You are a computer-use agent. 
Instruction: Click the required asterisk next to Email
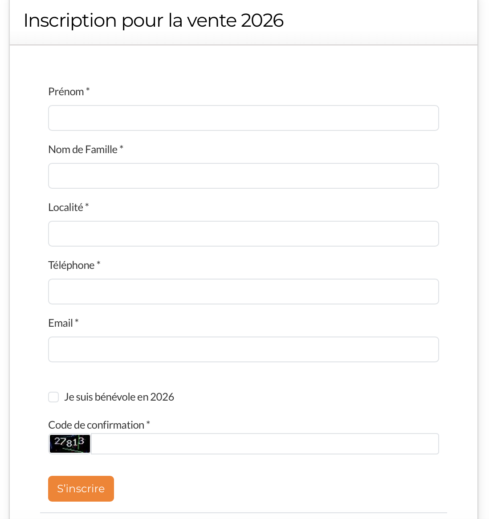[x=77, y=322]
